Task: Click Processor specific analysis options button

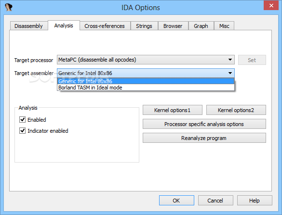Action: pyautogui.click(x=204, y=124)
